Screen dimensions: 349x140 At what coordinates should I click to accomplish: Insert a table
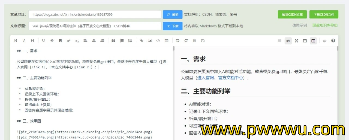point(166,41)
